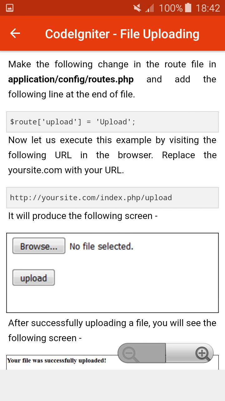Tap the upload button in the screenshot
Image resolution: width=225 pixels, height=401 pixels.
pos(33,278)
